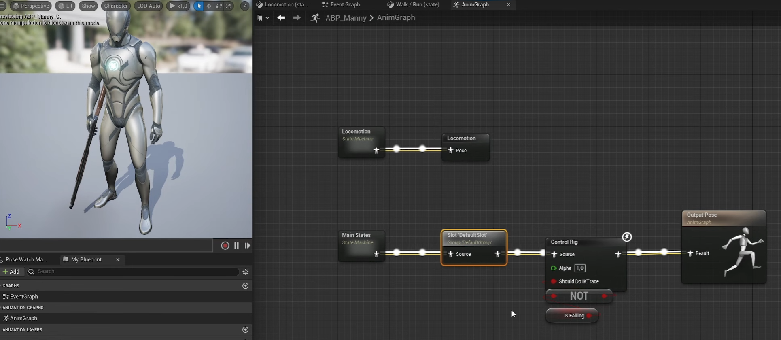Click plus icon beside Animation Layers

pos(245,330)
